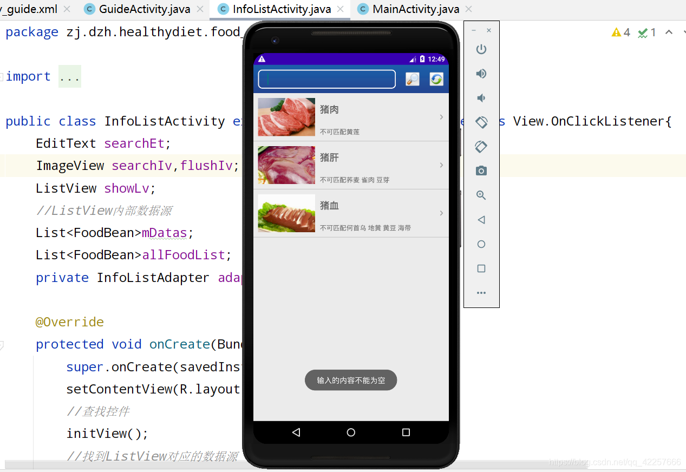This screenshot has width=686, height=472.
Task: Click the emulator volume up icon
Action: pyautogui.click(x=481, y=74)
